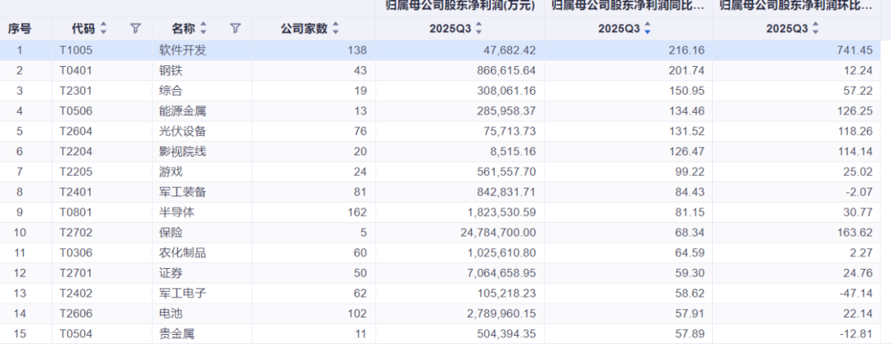Screen dimensions: 891x344
Task: Click the 归属母公司股东净利润环比 header
Action: (797, 7)
